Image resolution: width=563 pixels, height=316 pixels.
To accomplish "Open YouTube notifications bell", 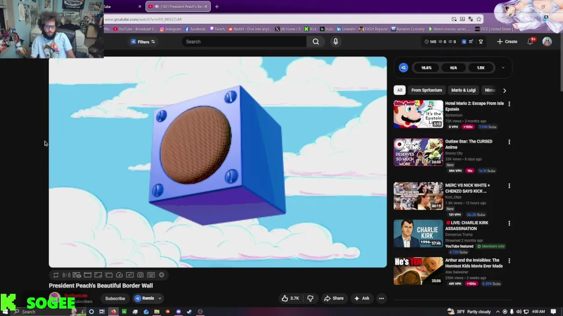I will coord(530,41).
